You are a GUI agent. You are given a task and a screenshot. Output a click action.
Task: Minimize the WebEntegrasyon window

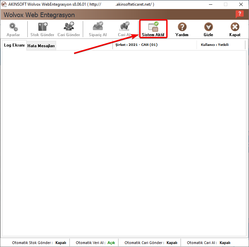(211, 4)
